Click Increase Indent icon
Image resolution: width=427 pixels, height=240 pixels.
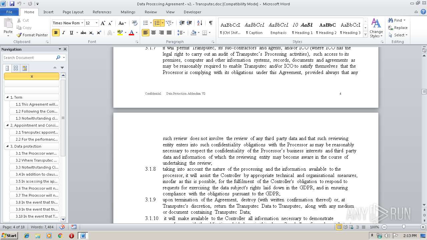pyautogui.click(x=189, y=23)
